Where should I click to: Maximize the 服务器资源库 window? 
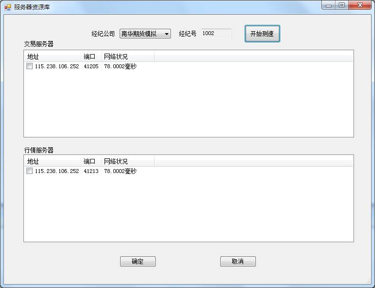[x=342, y=5]
